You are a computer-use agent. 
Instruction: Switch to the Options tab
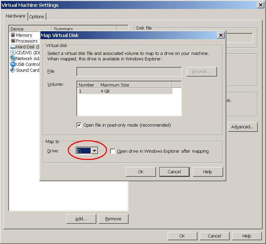[x=37, y=16]
